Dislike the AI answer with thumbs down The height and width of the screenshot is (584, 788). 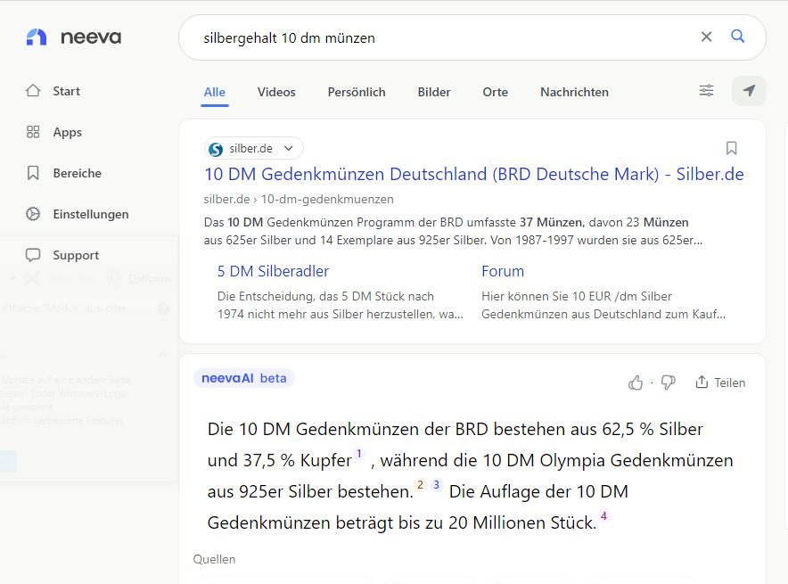click(x=668, y=382)
